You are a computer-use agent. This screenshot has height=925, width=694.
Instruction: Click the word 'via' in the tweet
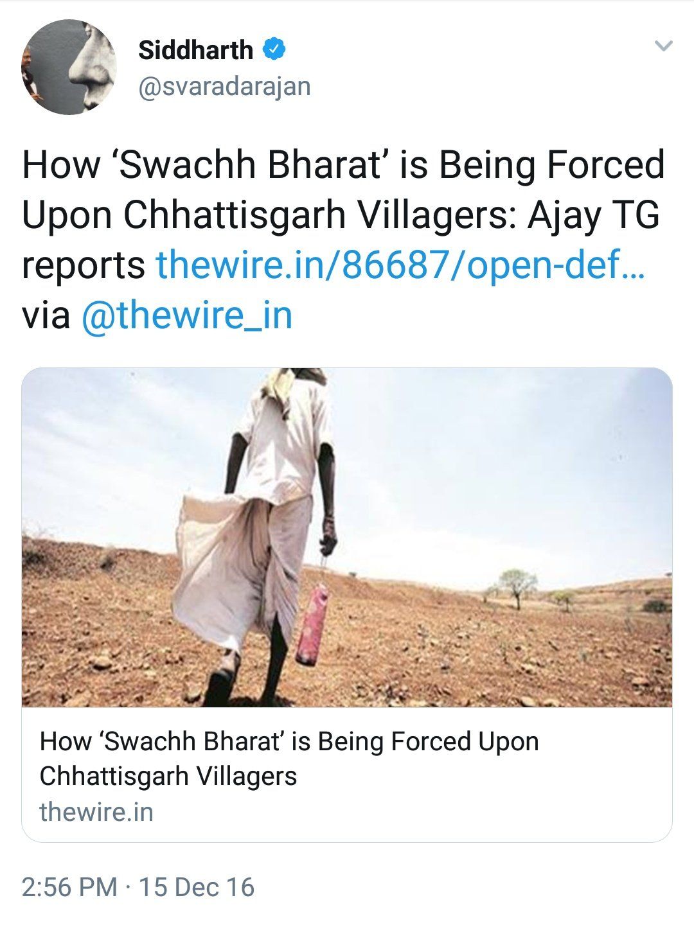point(46,315)
